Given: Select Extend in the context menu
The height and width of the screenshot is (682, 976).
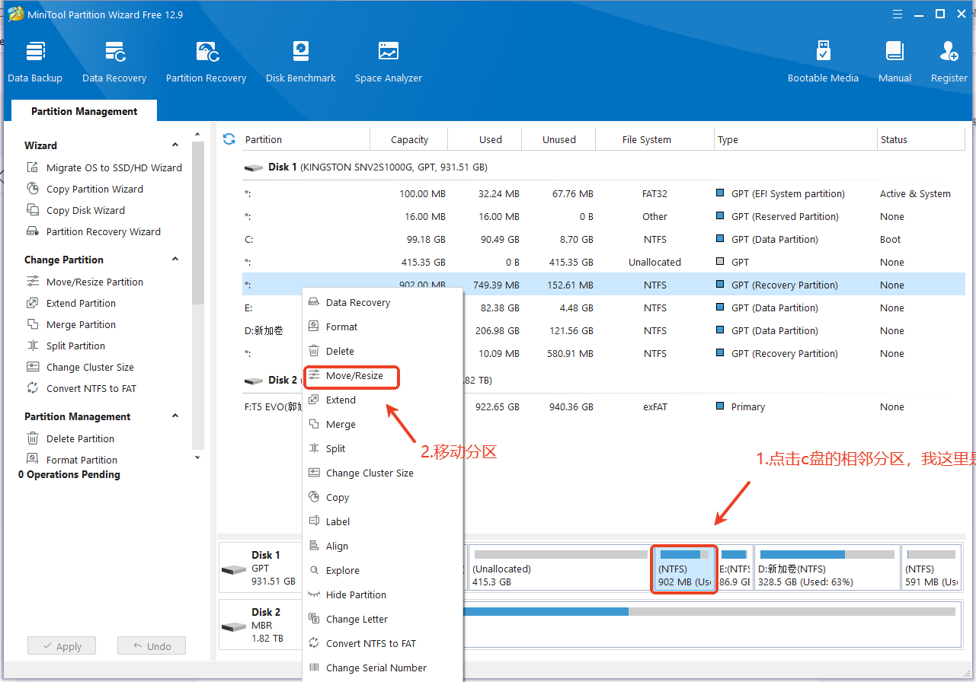Looking at the screenshot, I should (382, 400).
